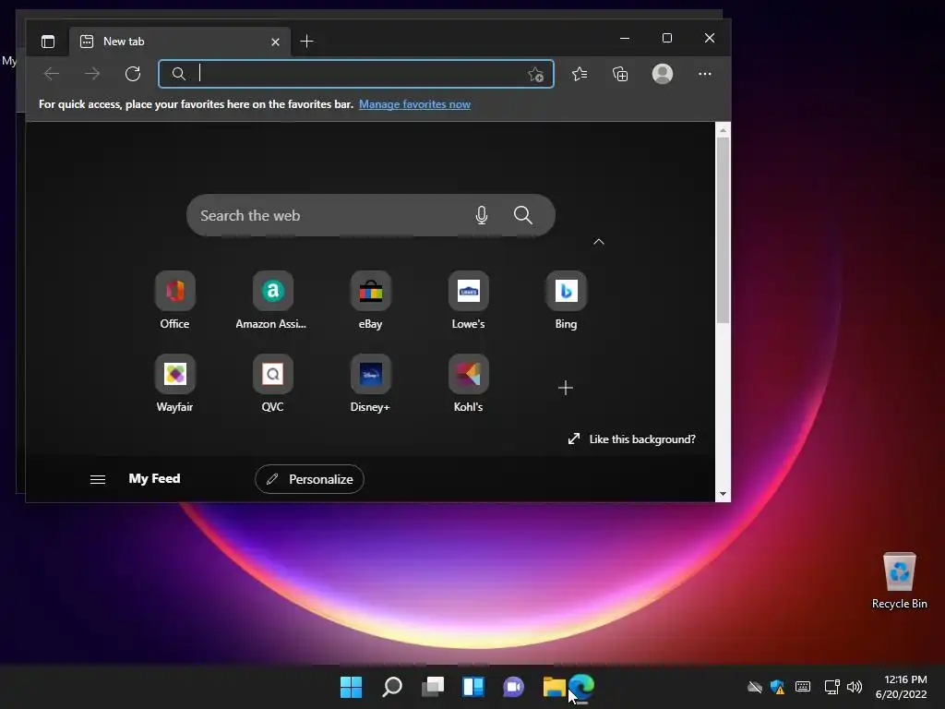Open Settings and more ellipsis menu
945x709 pixels.
point(704,74)
